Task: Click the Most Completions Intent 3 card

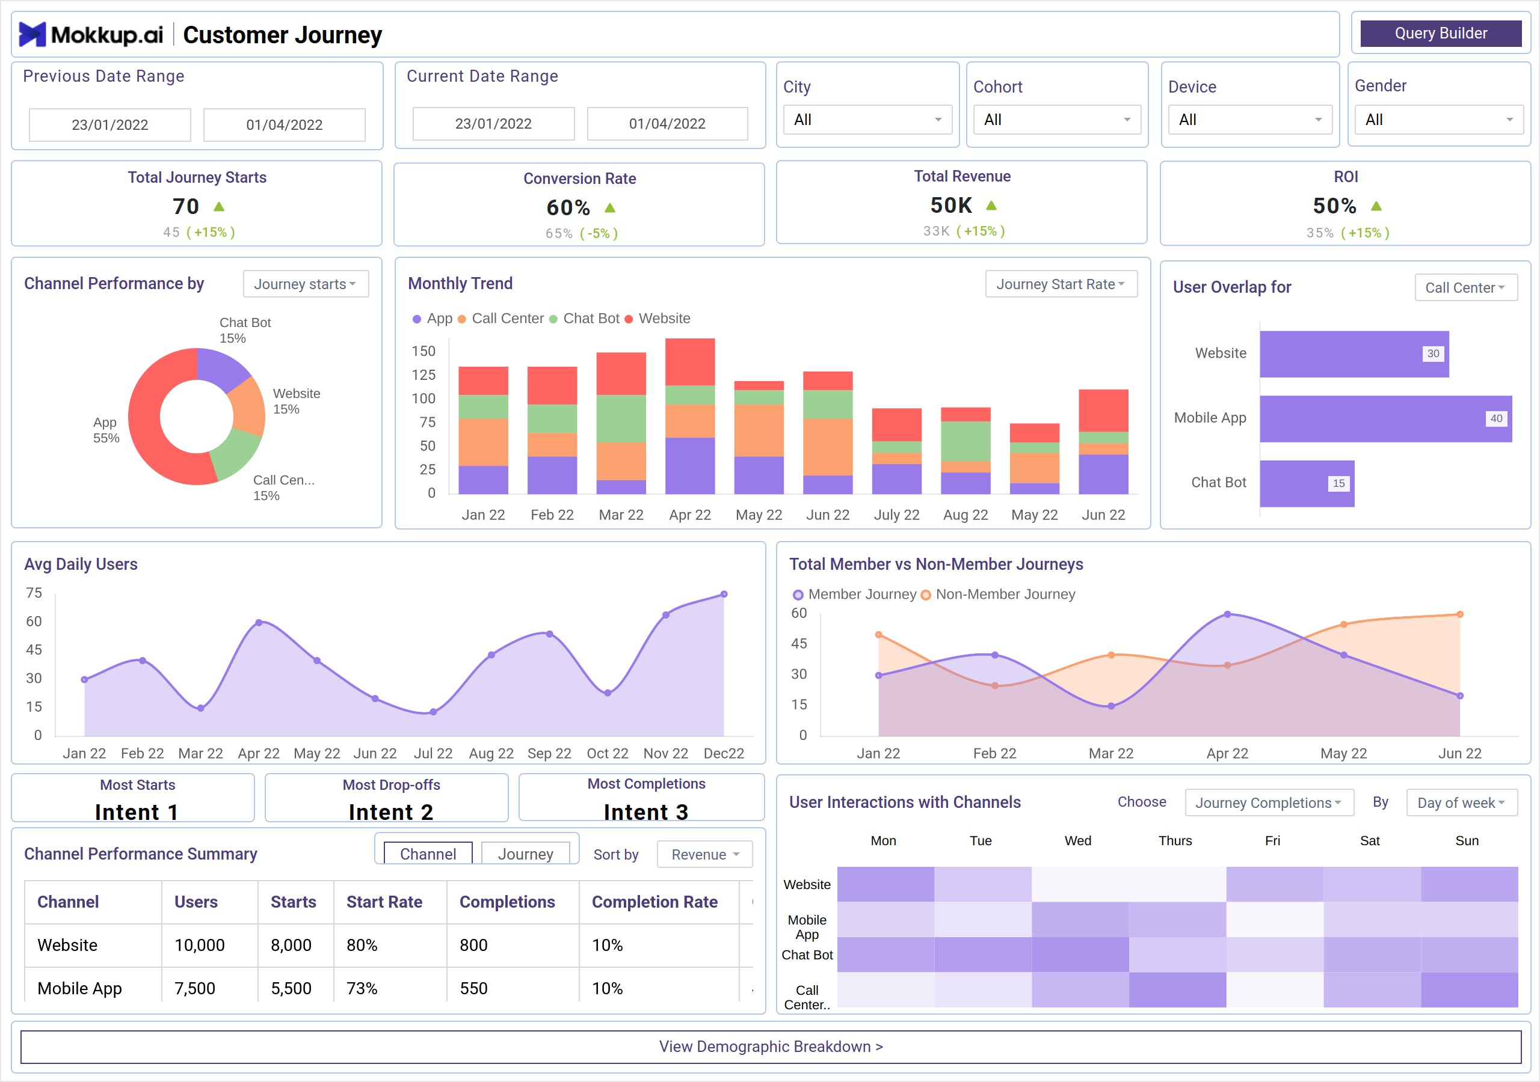Action: [x=642, y=797]
